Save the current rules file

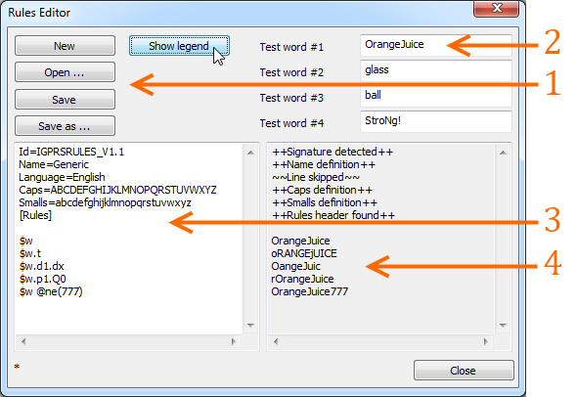(x=65, y=100)
